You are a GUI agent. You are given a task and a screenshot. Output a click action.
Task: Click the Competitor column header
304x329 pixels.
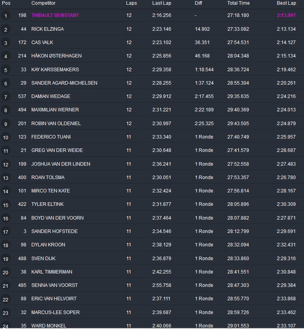pos(43,3)
